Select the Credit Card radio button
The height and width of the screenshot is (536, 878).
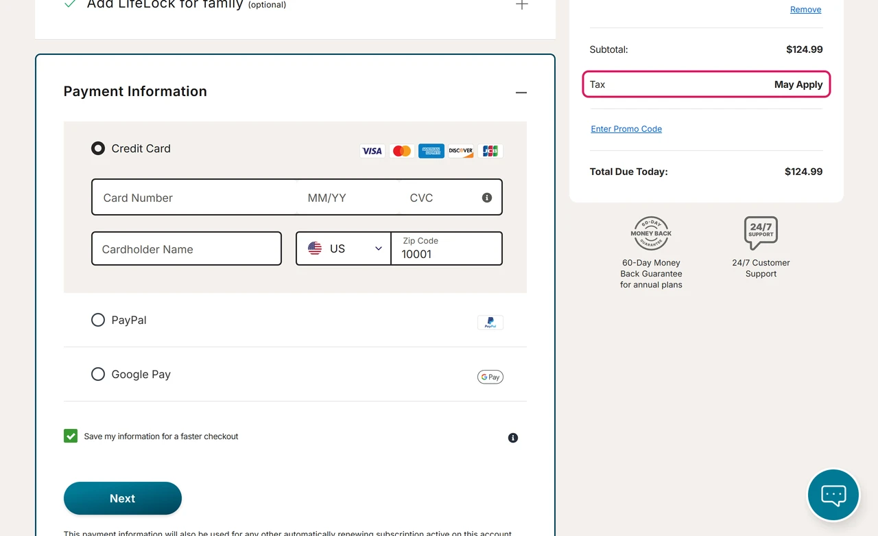(x=98, y=148)
